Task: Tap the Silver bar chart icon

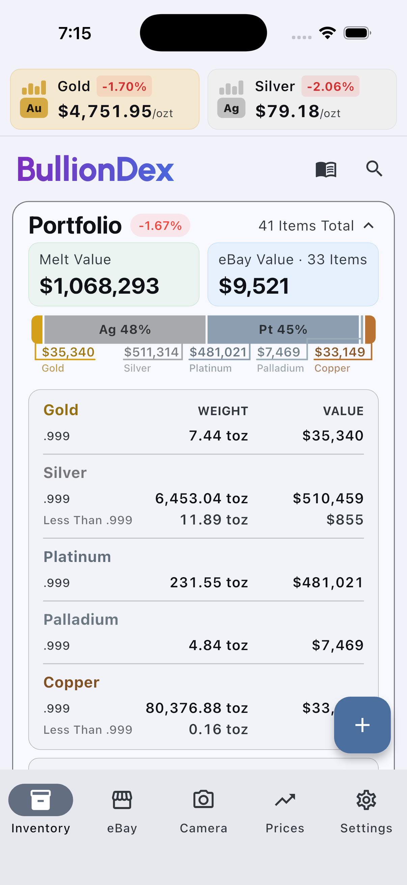Action: [x=231, y=87]
